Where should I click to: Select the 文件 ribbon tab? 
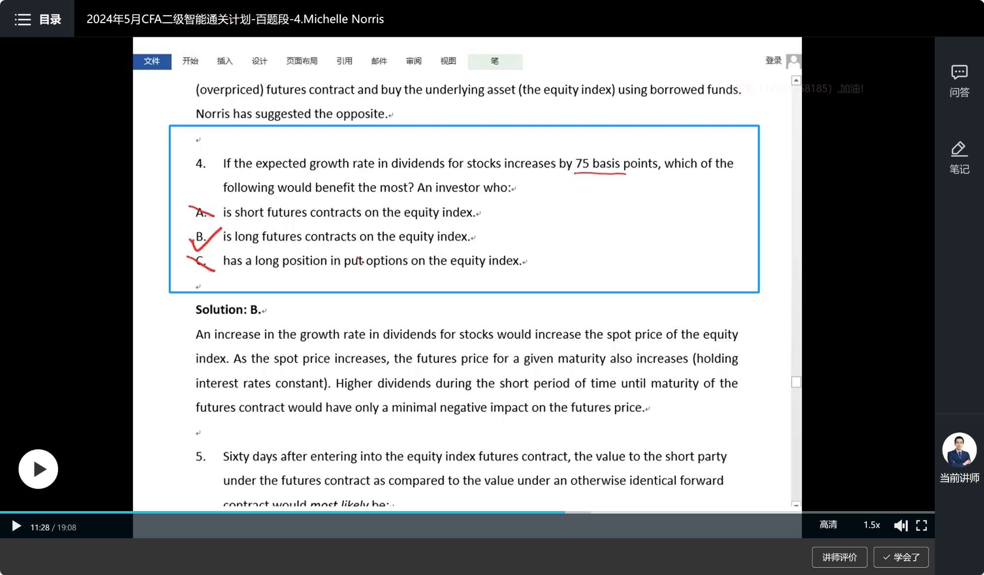[152, 61]
